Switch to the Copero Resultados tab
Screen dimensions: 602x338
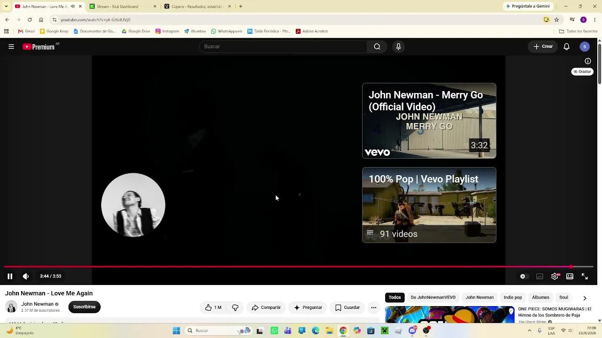(198, 7)
